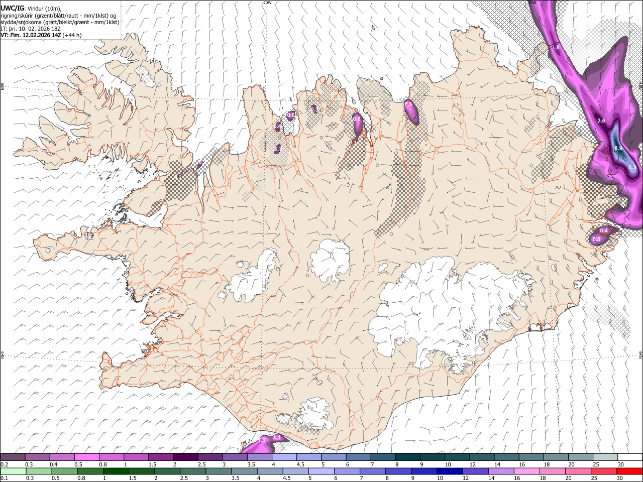Click the "0.4" precipitation value on the map

pyautogui.click(x=604, y=231)
